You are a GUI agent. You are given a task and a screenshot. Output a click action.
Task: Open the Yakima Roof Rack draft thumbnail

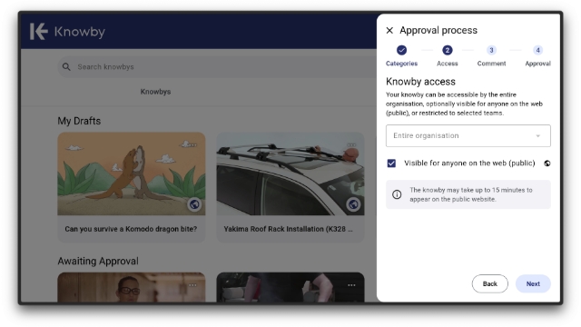[x=290, y=173]
